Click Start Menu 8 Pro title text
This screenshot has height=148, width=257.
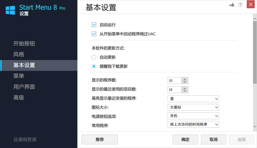(x=42, y=7)
